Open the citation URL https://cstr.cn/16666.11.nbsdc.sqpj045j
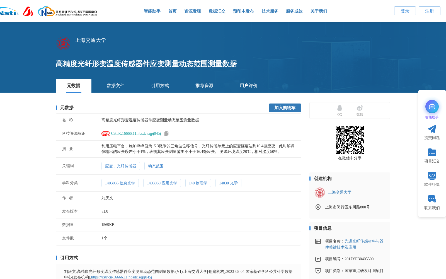Viewport: 446px width, 279px height. click(121, 277)
